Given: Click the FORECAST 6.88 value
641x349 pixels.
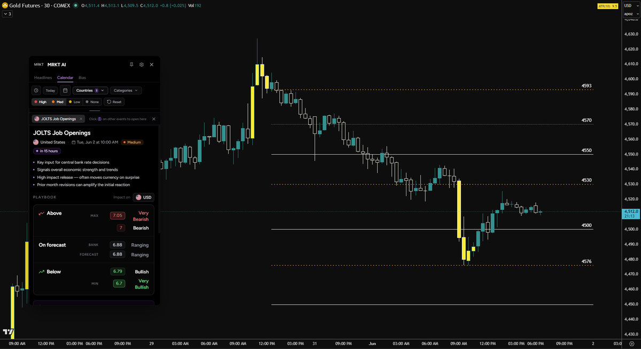Looking at the screenshot, I should click(x=118, y=255).
